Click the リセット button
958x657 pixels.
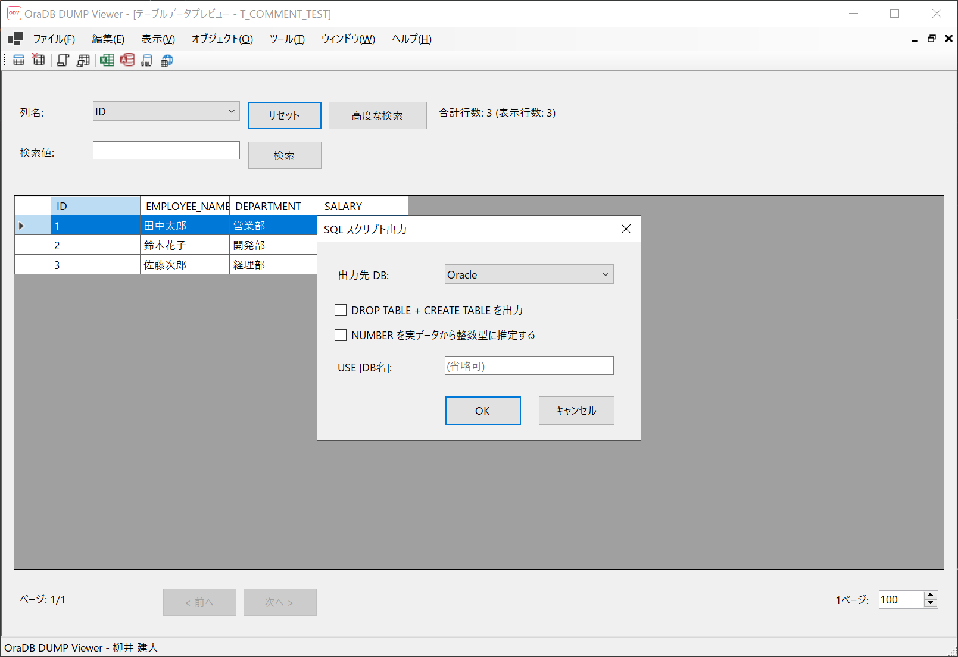(x=284, y=115)
